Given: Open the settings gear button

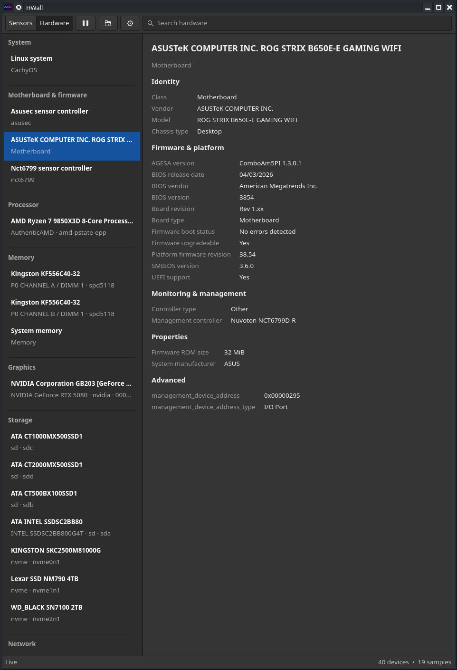Looking at the screenshot, I should (130, 23).
